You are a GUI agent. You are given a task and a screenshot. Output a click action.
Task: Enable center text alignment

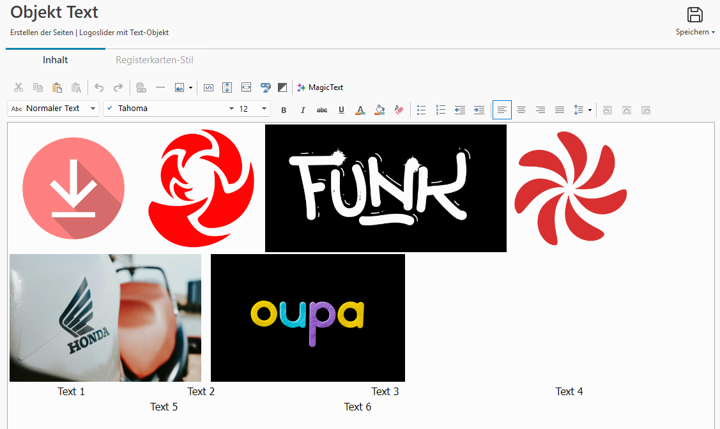pyautogui.click(x=521, y=110)
